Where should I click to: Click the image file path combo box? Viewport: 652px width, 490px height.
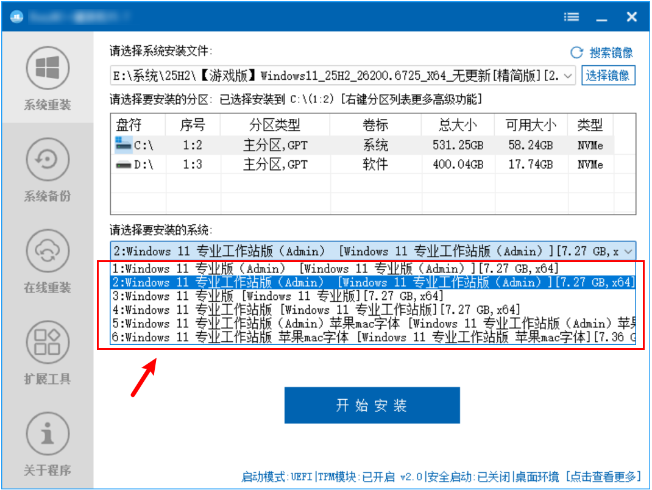click(x=342, y=76)
